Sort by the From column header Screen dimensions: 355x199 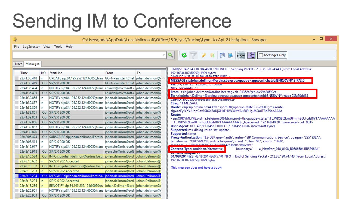[x=120, y=73]
